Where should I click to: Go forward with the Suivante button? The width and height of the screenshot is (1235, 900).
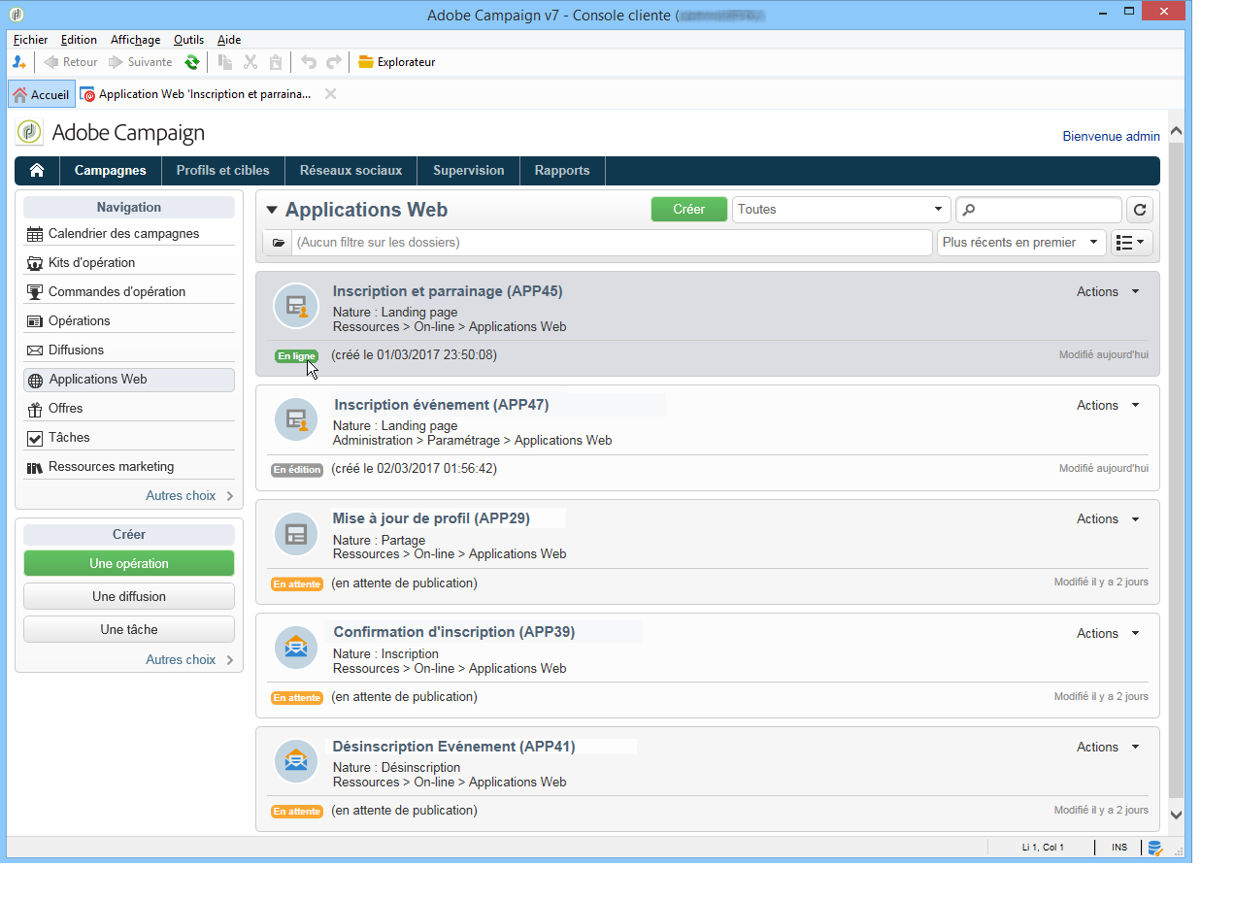pyautogui.click(x=140, y=62)
